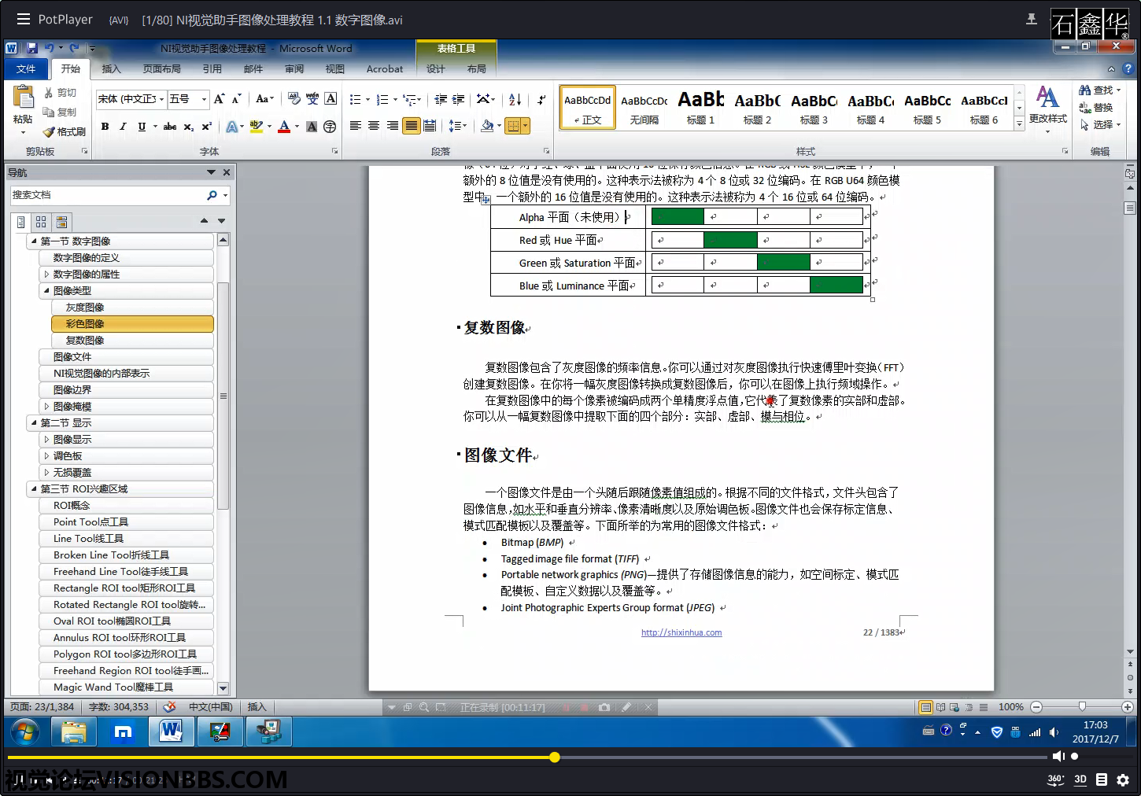Toggle Strikethrough formatting

[x=170, y=127]
